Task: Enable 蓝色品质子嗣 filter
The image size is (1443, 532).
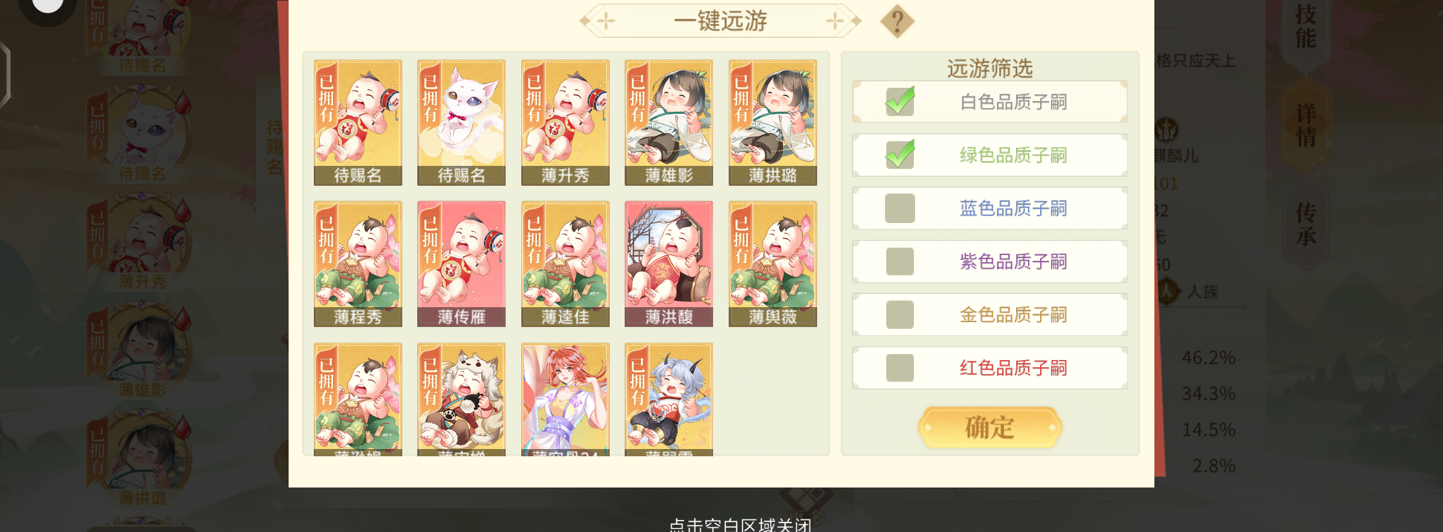Action: pos(900,208)
